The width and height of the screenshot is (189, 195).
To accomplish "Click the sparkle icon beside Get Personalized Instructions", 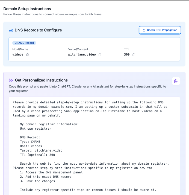I will click(11, 80).
